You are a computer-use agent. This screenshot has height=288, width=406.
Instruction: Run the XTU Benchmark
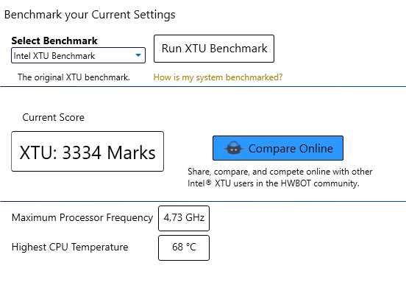coord(214,49)
